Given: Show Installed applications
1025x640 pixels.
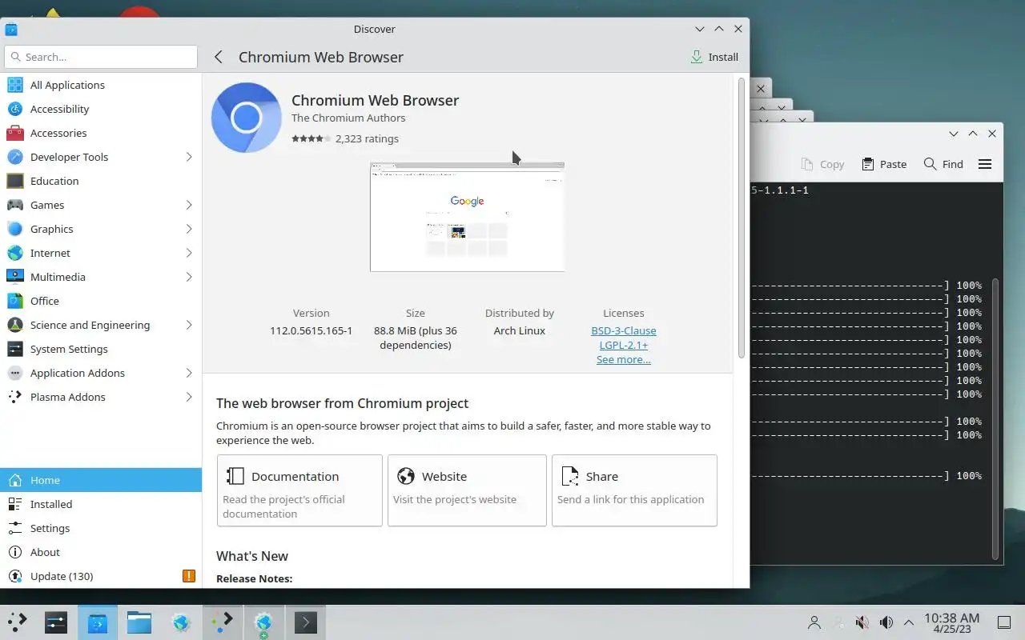Looking at the screenshot, I should [x=101, y=504].
